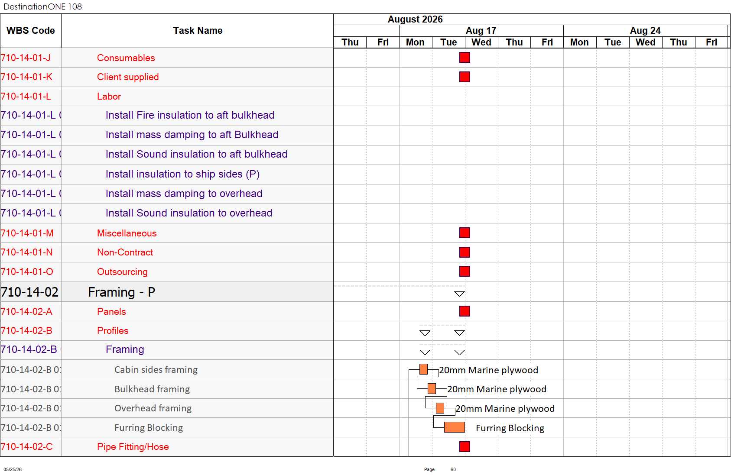Screen dimensions: 731x475
Task: Click the Framing - P summary end triangle
Action: point(460,294)
